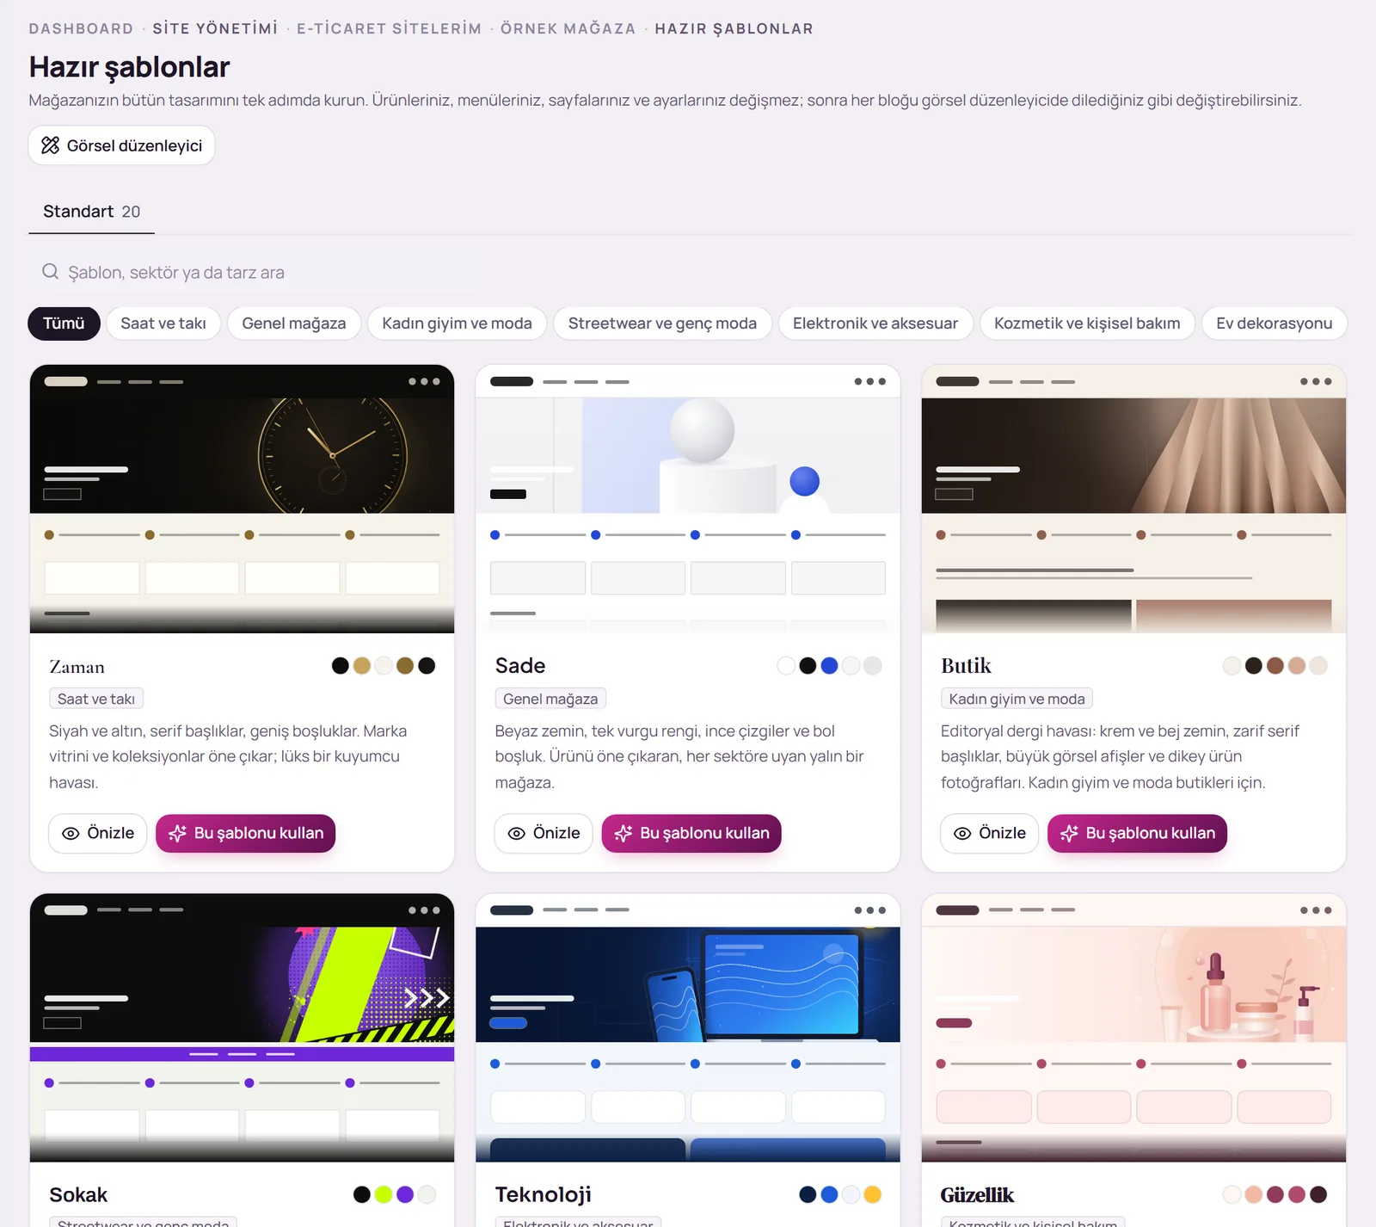Click the Teknoloji template title

point(544,1195)
